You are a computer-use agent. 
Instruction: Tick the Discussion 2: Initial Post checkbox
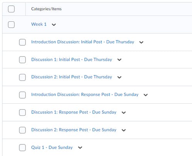tap(22, 77)
